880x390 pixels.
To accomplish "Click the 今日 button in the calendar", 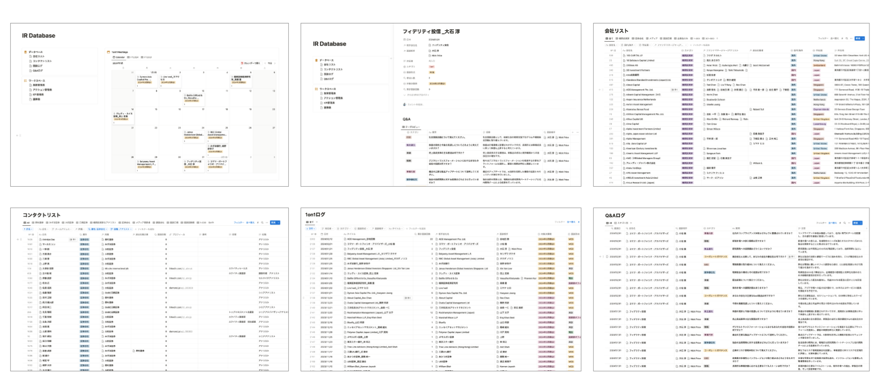I will (270, 63).
